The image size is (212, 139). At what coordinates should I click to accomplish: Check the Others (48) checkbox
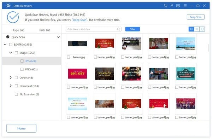[x=16, y=78]
